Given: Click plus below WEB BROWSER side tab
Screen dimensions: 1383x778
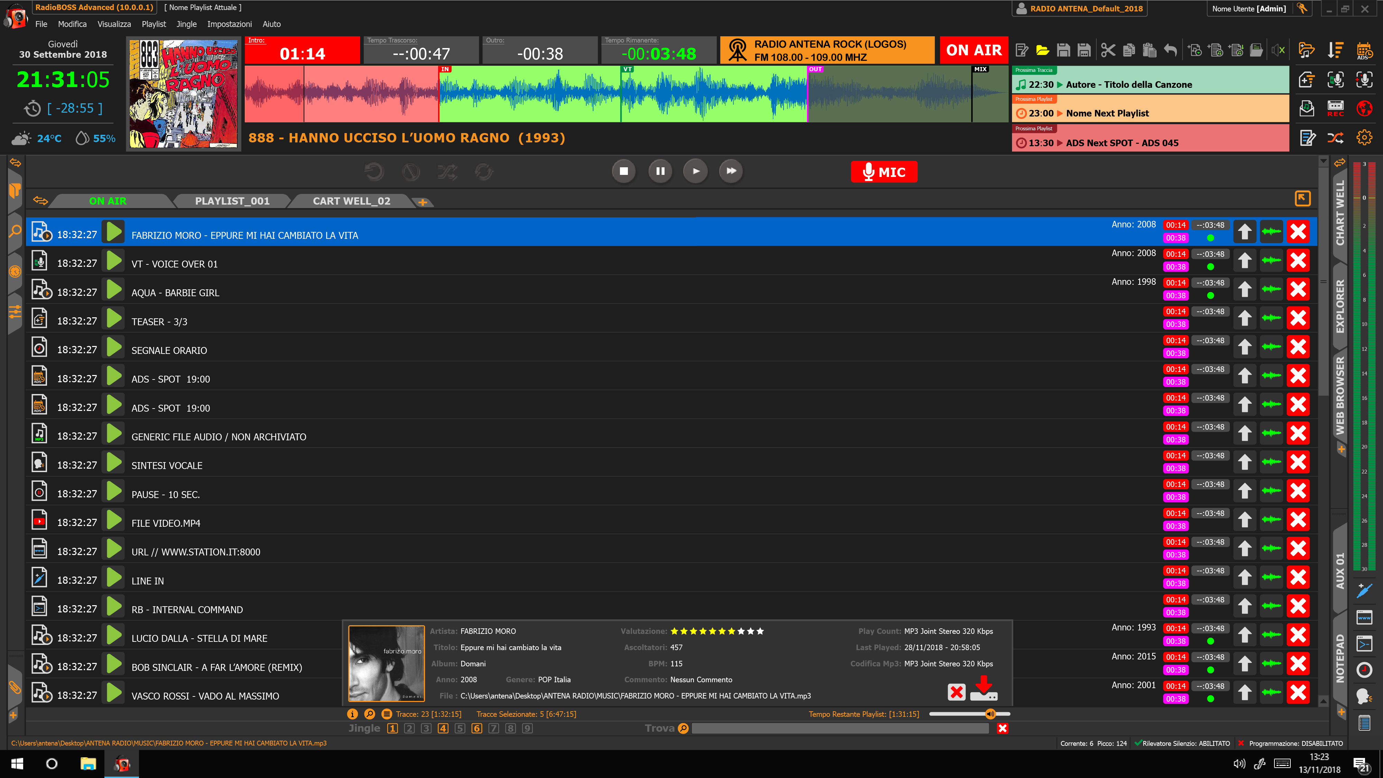Looking at the screenshot, I should (x=1341, y=450).
